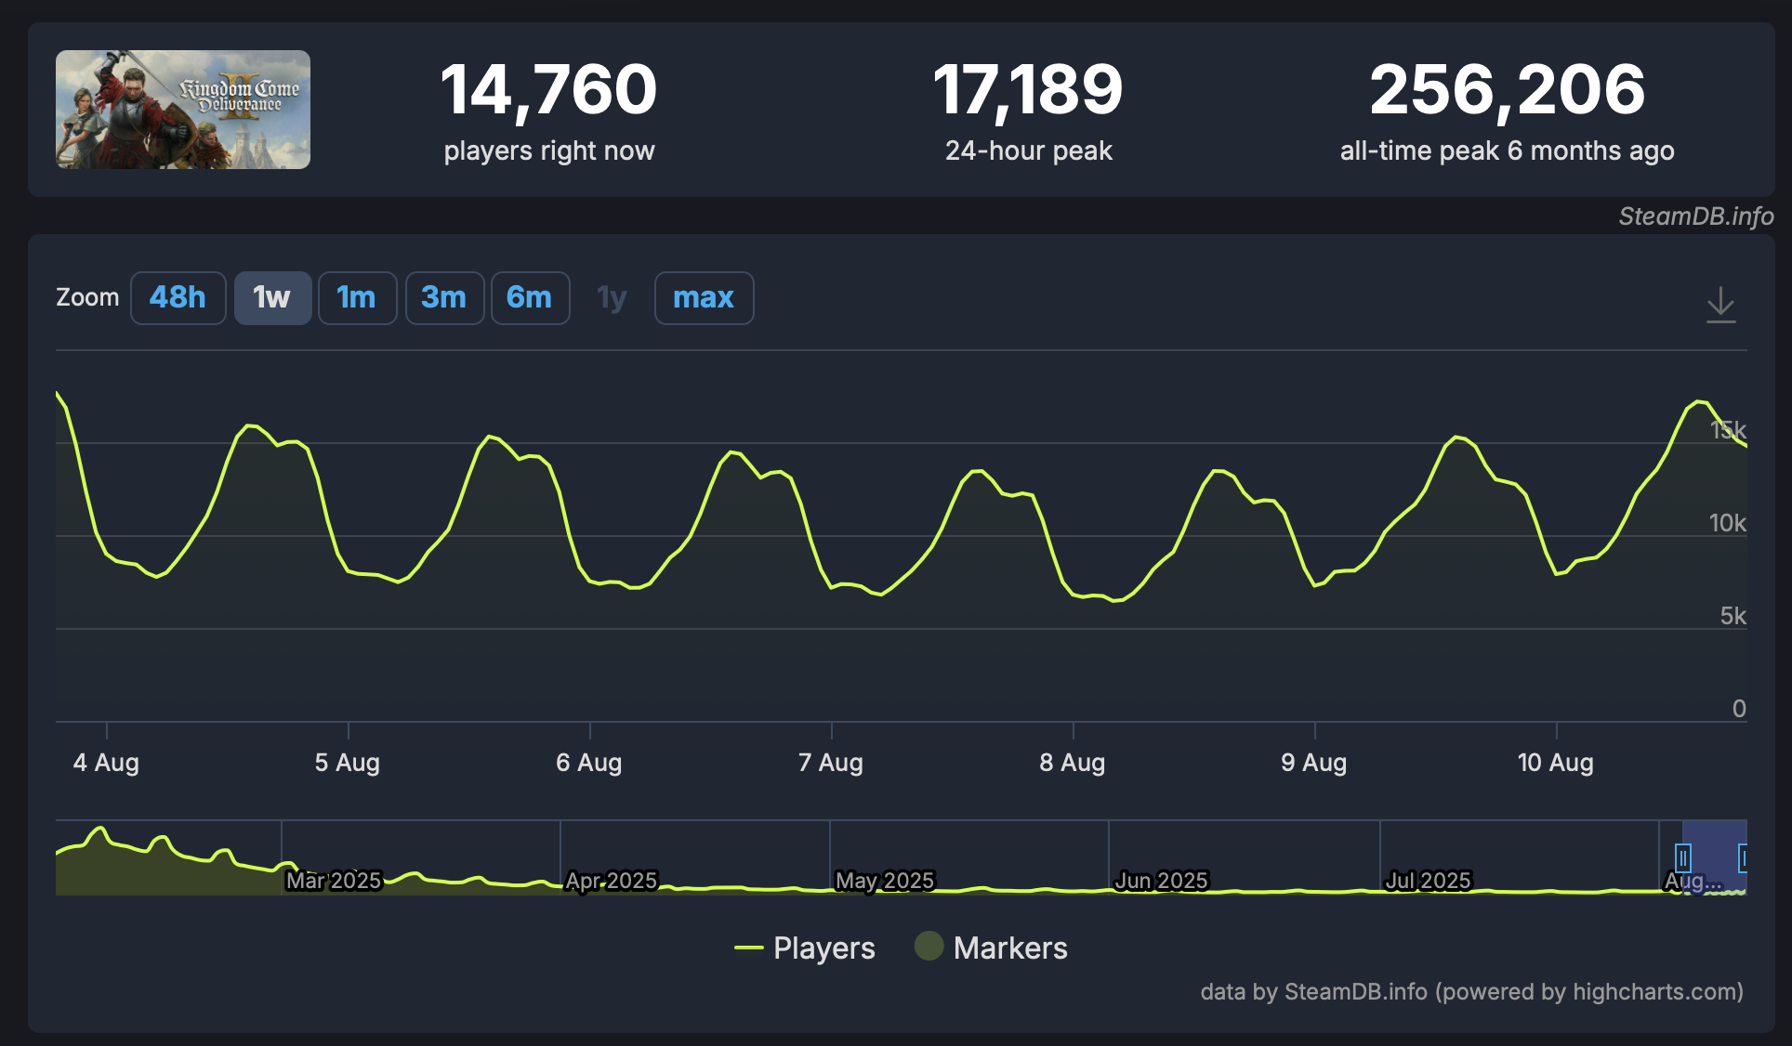The height and width of the screenshot is (1046, 1792).
Task: Toggle the Players series in legend
Action: (x=805, y=948)
